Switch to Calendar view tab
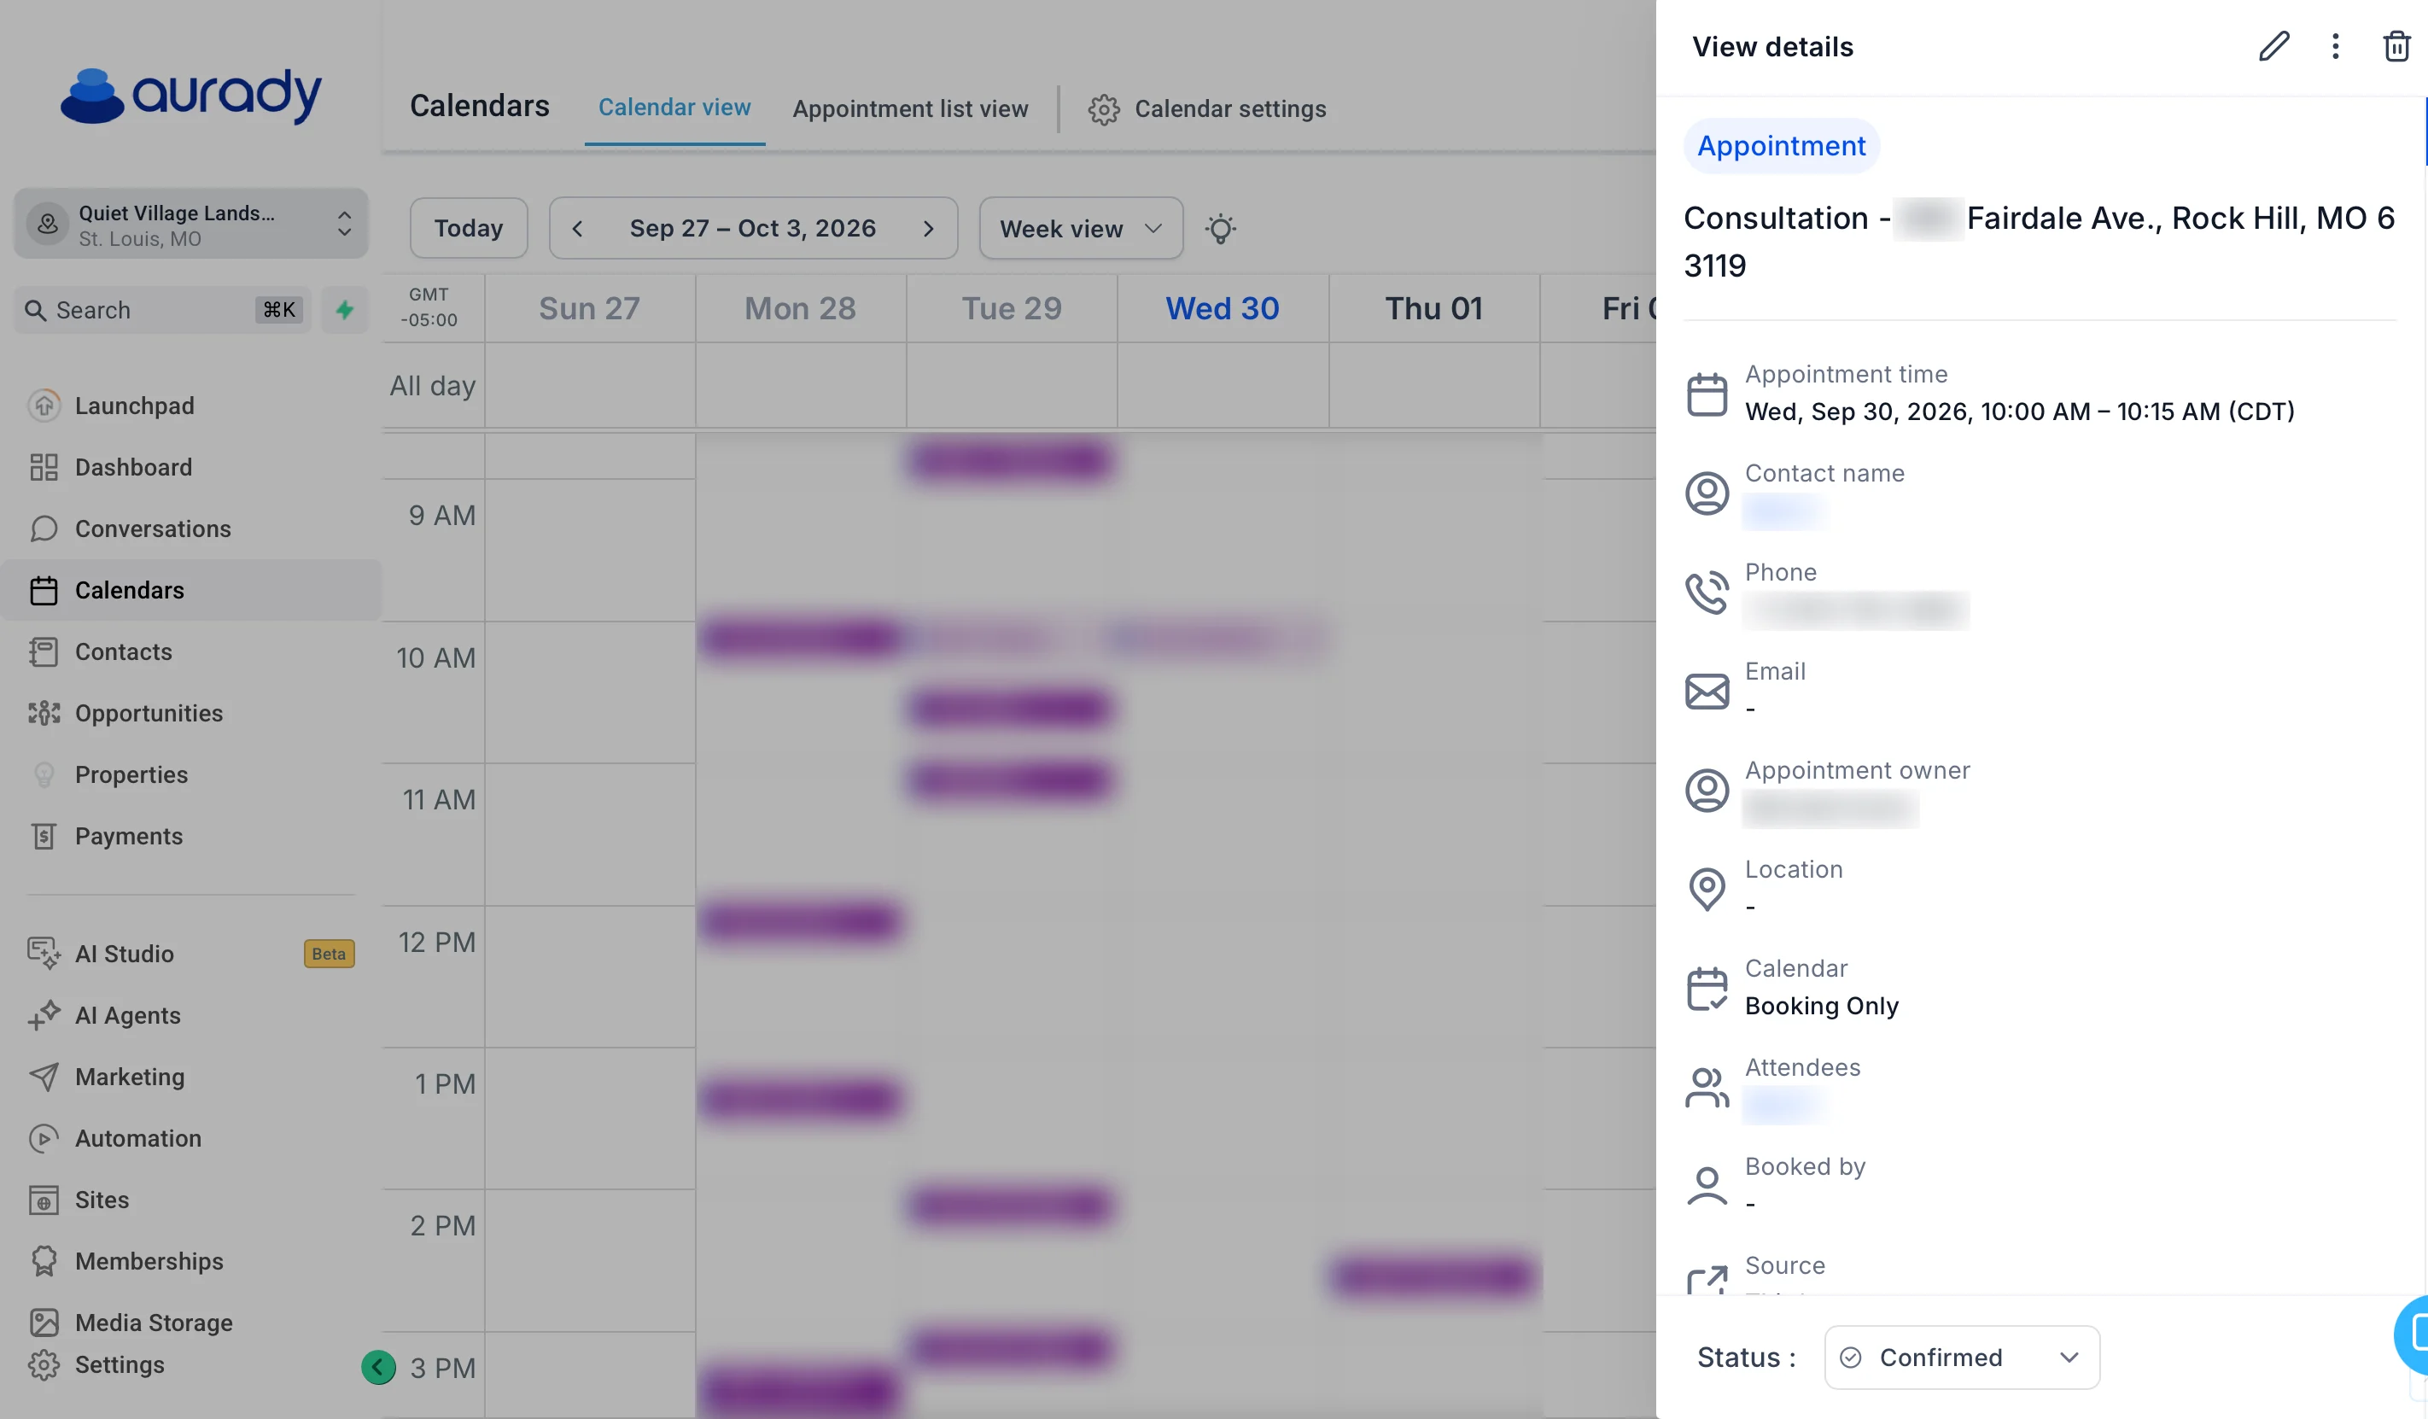Viewport: 2428px width, 1419px height. (x=674, y=107)
